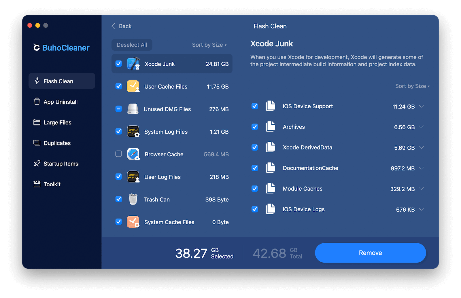Click the Large Files folder icon
461x298 pixels.
pyautogui.click(x=37, y=122)
